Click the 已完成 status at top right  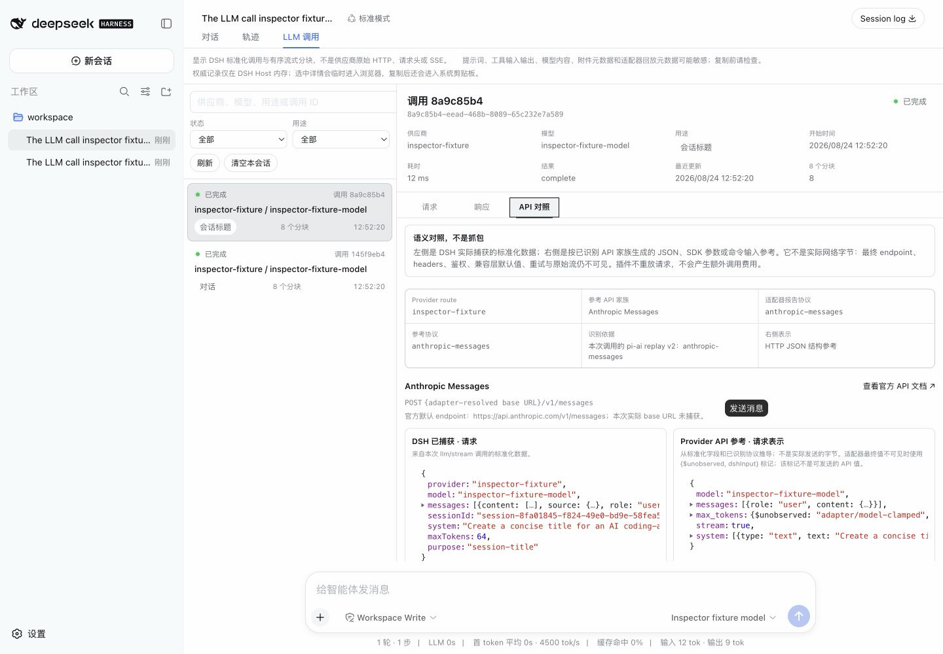910,101
